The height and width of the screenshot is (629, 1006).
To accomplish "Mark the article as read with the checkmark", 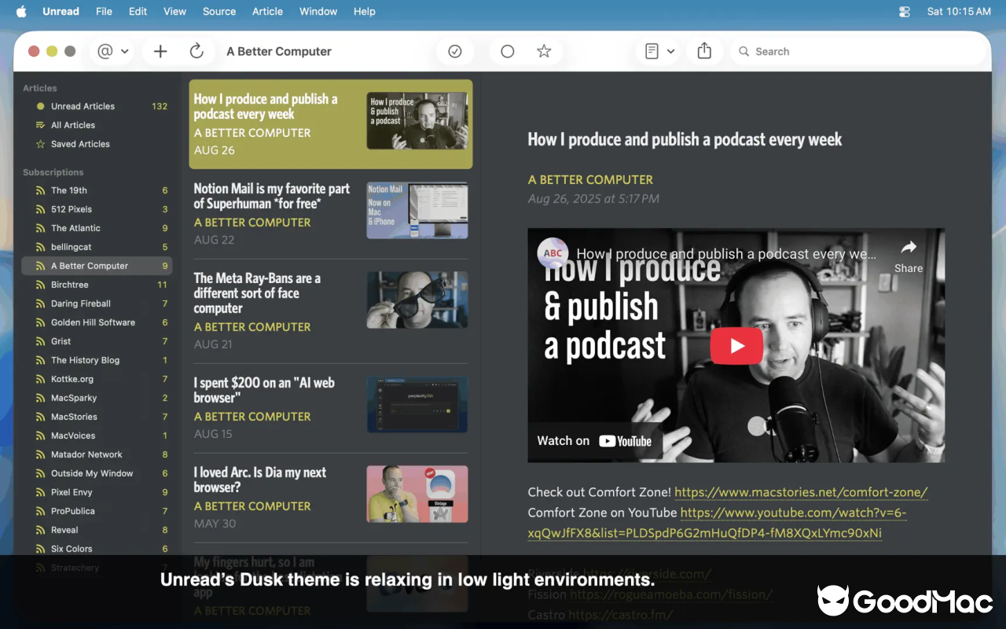I will [x=455, y=51].
